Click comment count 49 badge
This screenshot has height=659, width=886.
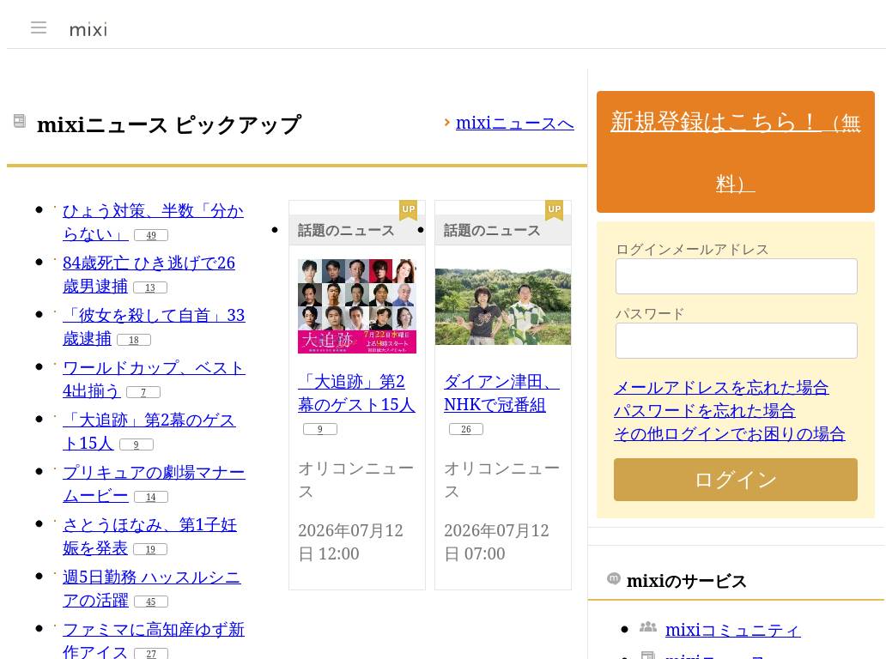151,235
